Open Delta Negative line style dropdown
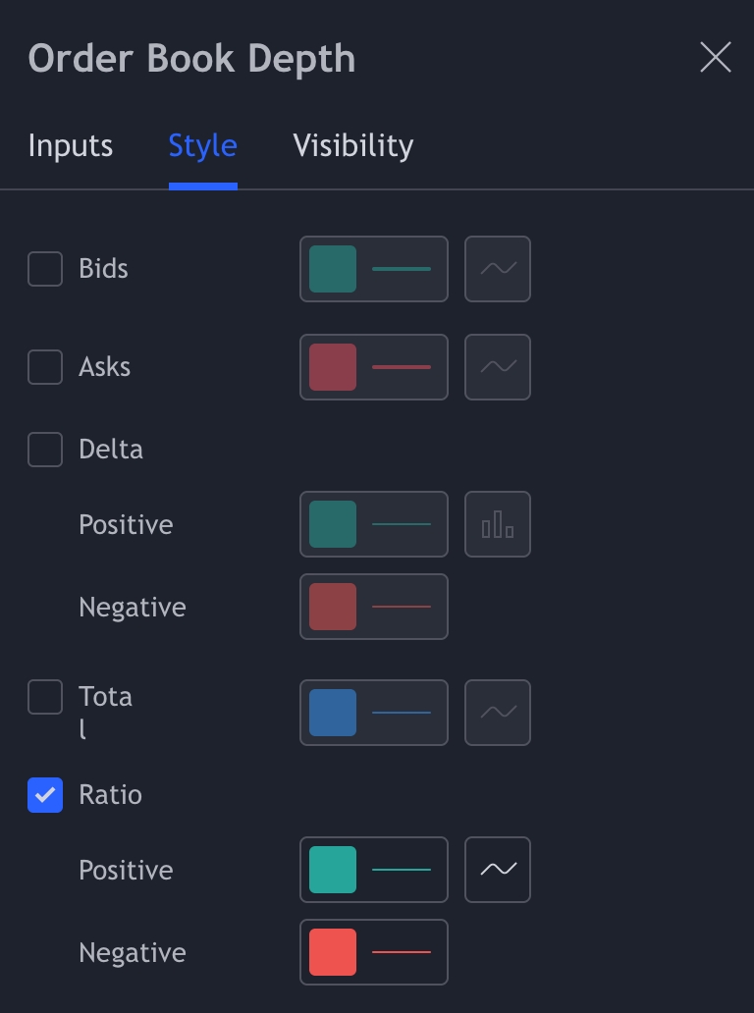Viewport: 754px width, 1013px height. [402, 607]
